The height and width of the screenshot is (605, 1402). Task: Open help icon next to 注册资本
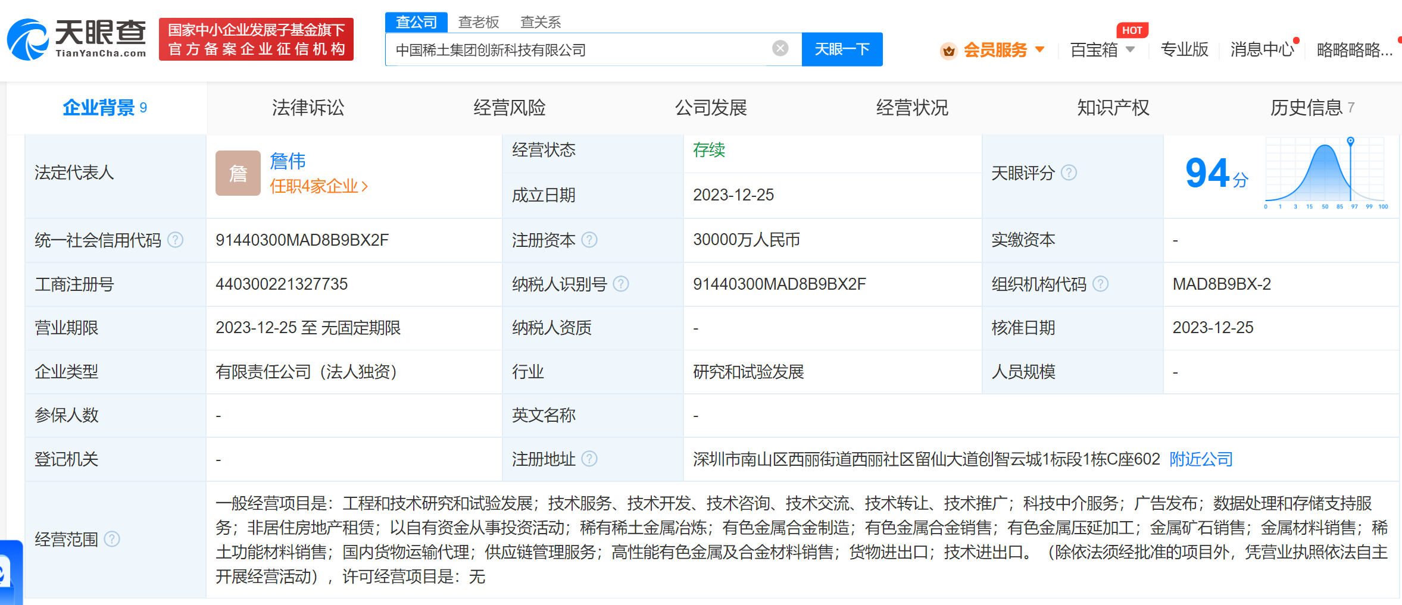(589, 240)
